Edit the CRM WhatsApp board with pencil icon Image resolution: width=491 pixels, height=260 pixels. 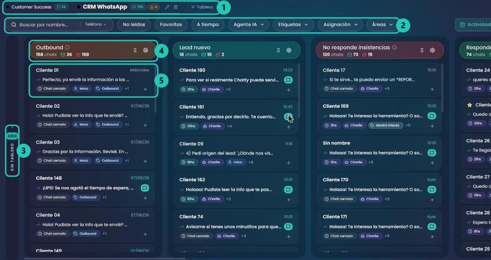pos(167,7)
